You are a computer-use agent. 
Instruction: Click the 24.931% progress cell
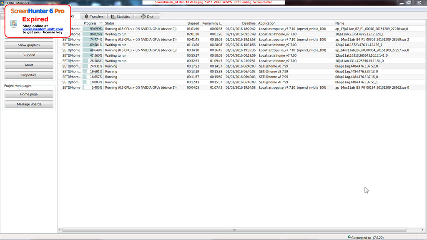pyautogui.click(x=93, y=66)
